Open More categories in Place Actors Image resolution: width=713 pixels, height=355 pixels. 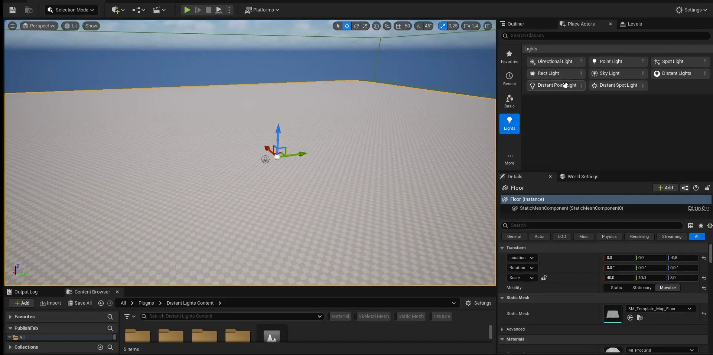[x=509, y=159]
